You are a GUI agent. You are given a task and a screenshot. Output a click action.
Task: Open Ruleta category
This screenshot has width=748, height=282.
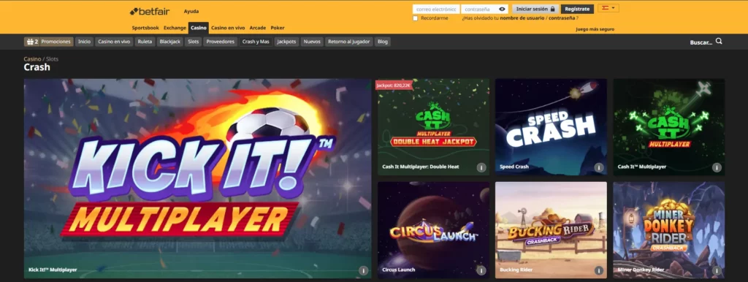click(x=145, y=42)
